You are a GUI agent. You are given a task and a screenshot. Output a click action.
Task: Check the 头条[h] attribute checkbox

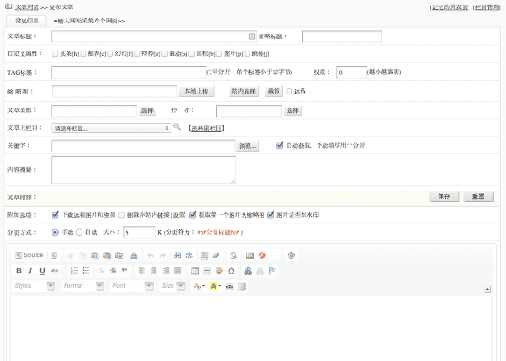coord(55,54)
